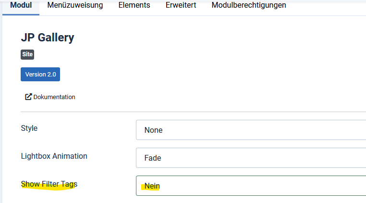Click the Lightbox Animation label

[54, 156]
